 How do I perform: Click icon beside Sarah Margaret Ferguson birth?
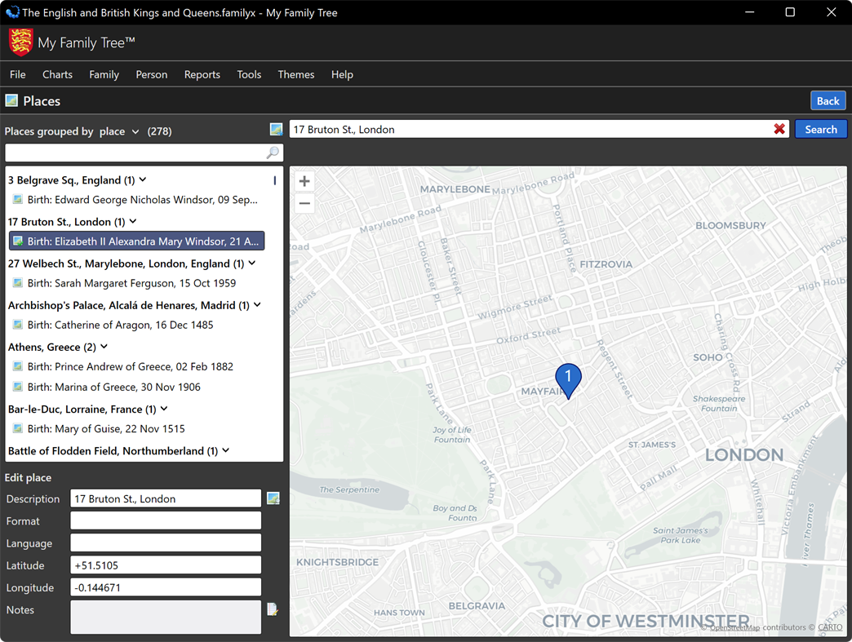pyautogui.click(x=18, y=283)
